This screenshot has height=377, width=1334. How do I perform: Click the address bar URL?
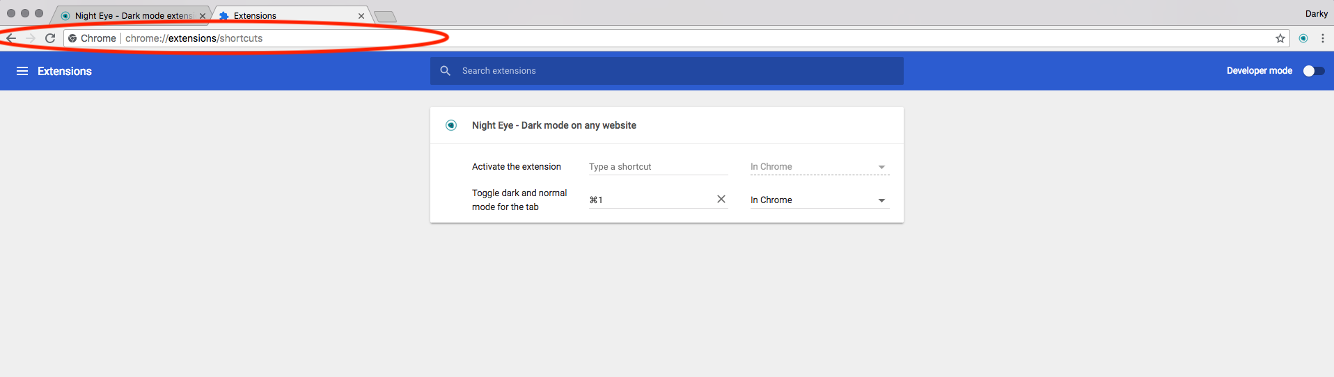tap(194, 38)
